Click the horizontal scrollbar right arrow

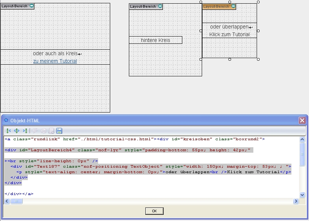click(296, 201)
